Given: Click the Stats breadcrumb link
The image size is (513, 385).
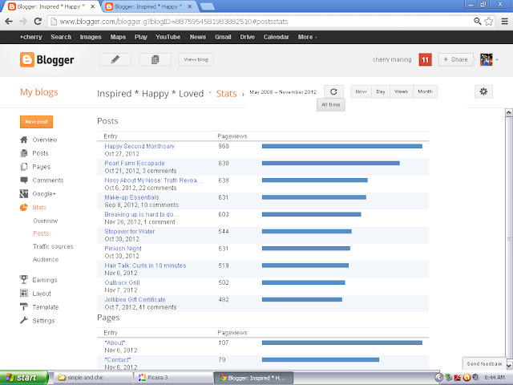Looking at the screenshot, I should [x=226, y=94].
